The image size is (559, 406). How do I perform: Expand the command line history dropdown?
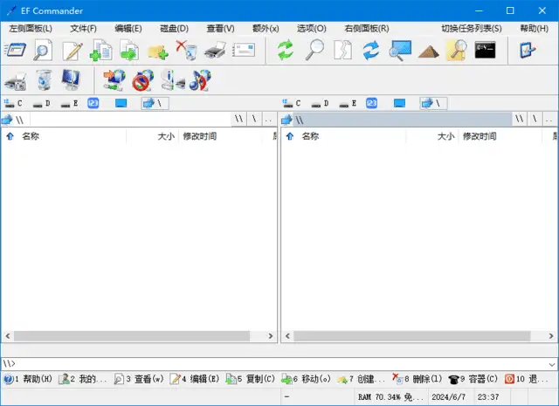coord(550,363)
